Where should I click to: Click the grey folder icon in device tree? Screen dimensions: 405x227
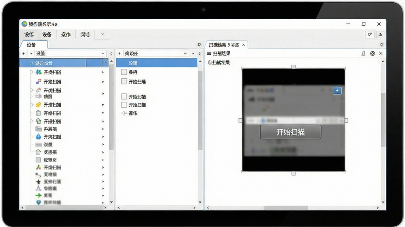point(38,129)
